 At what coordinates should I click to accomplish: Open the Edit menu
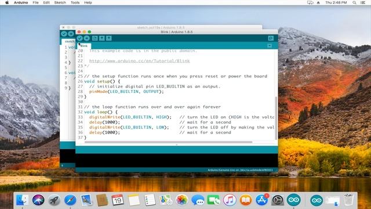(x=46, y=2)
